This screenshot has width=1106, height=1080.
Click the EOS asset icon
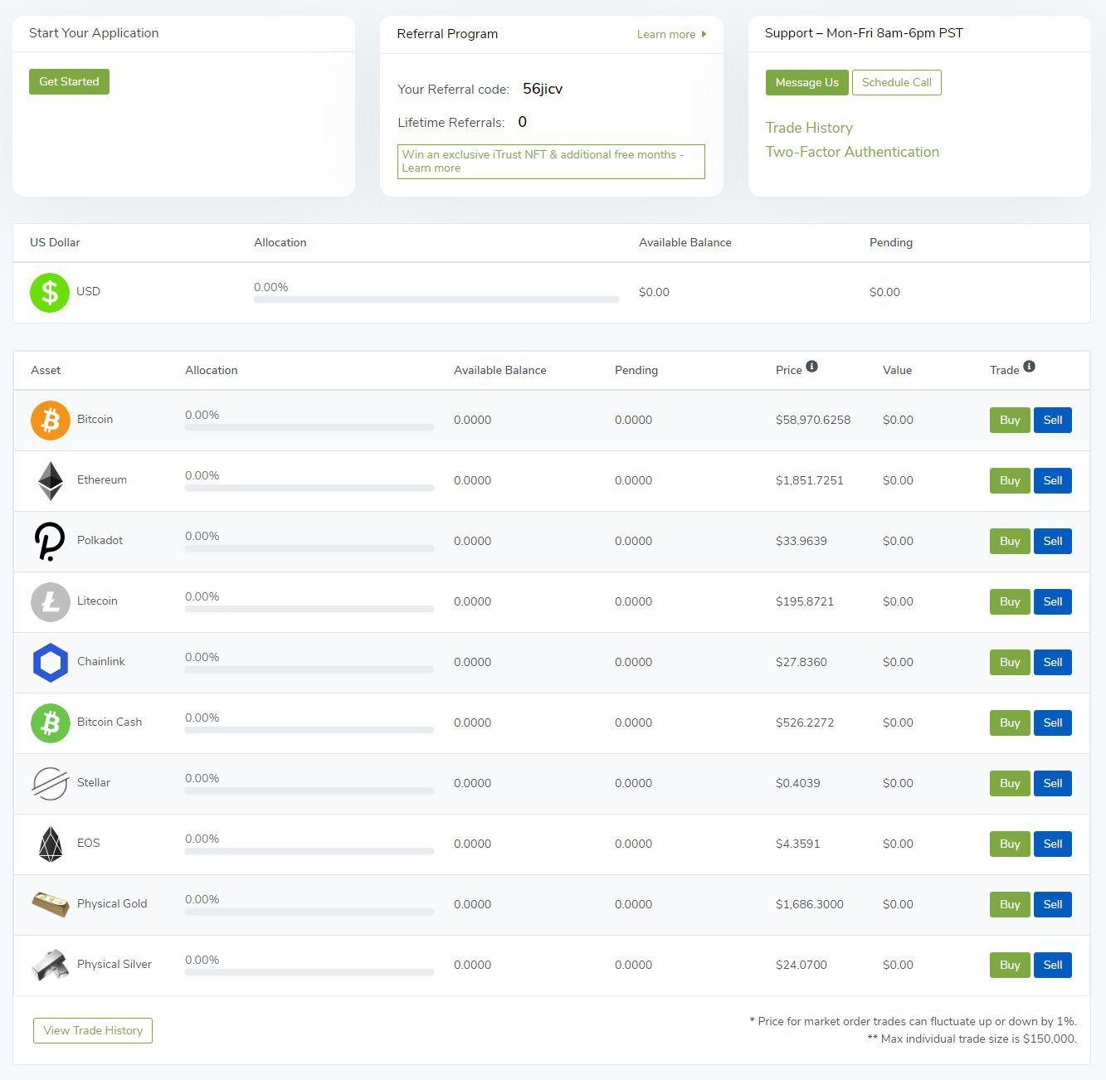tap(50, 844)
